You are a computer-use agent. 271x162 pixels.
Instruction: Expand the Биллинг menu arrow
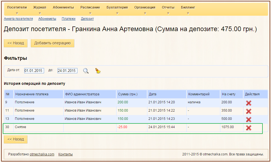tap(188, 13)
